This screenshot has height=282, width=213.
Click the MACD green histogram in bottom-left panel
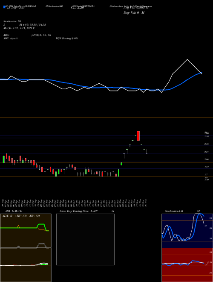tap(44, 264)
